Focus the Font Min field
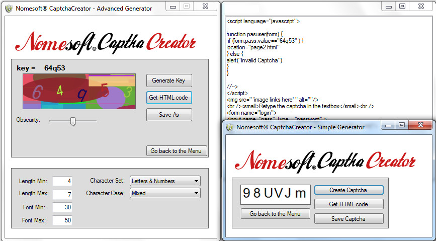 [x=62, y=207]
